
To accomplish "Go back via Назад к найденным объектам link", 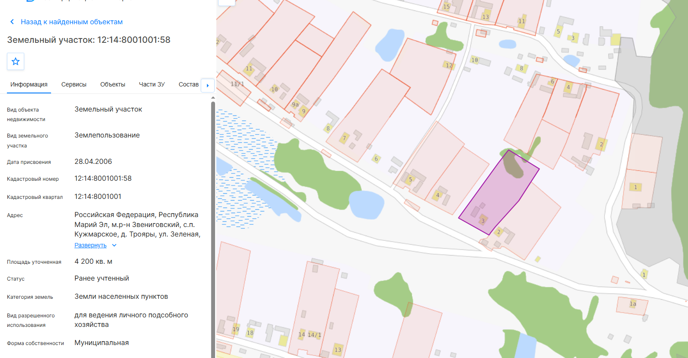I will [x=71, y=22].
